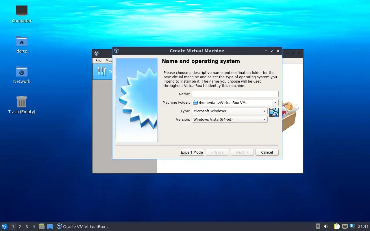Click the show desktop icon in the taskbar

[x=50, y=227]
